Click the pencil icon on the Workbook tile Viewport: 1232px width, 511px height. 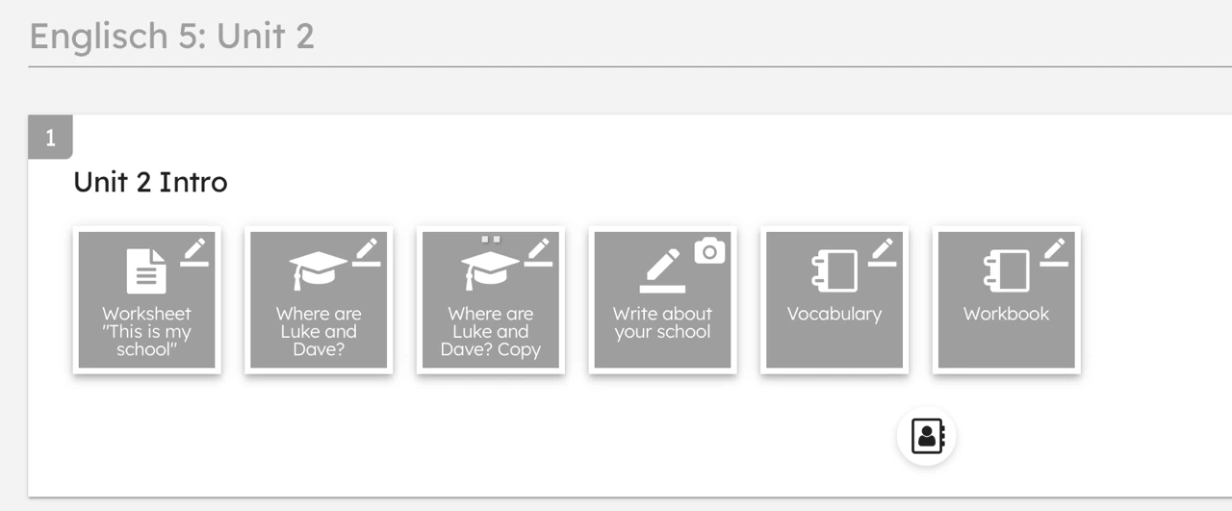click(1054, 251)
